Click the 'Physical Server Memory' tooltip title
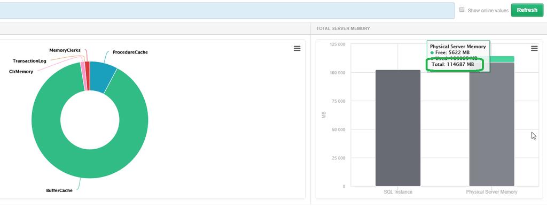This screenshot has height=207, width=547. pyautogui.click(x=458, y=47)
